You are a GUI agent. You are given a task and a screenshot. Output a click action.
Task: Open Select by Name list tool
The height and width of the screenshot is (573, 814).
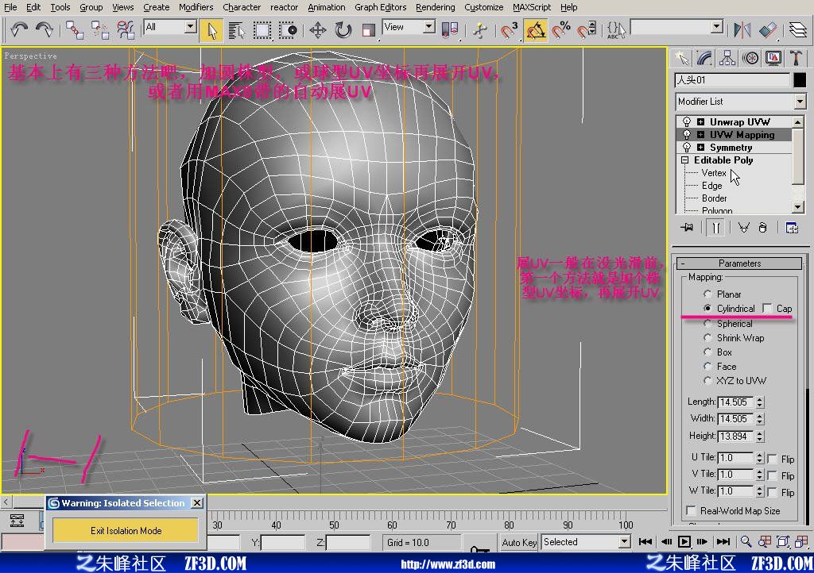[237, 30]
